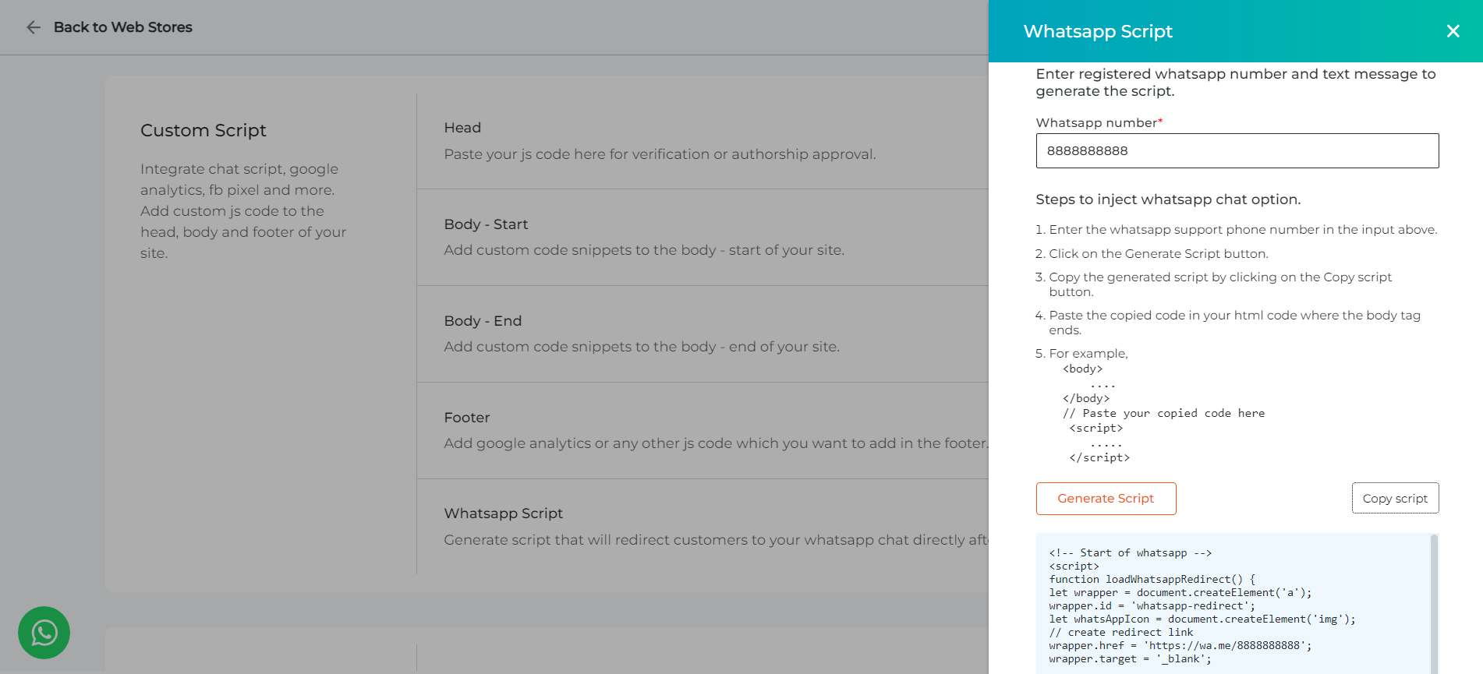
Task: Focus the Whatsapp number input field
Action: click(1237, 151)
